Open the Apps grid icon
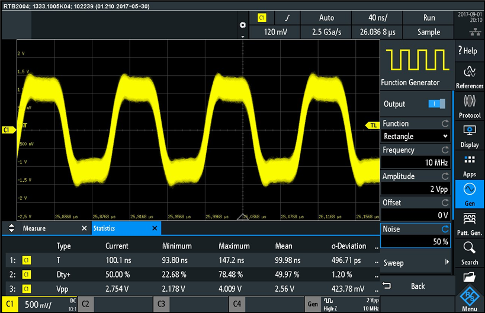This screenshot has width=485, height=313. click(x=469, y=165)
